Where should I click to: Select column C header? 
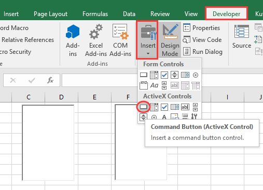[29, 97]
